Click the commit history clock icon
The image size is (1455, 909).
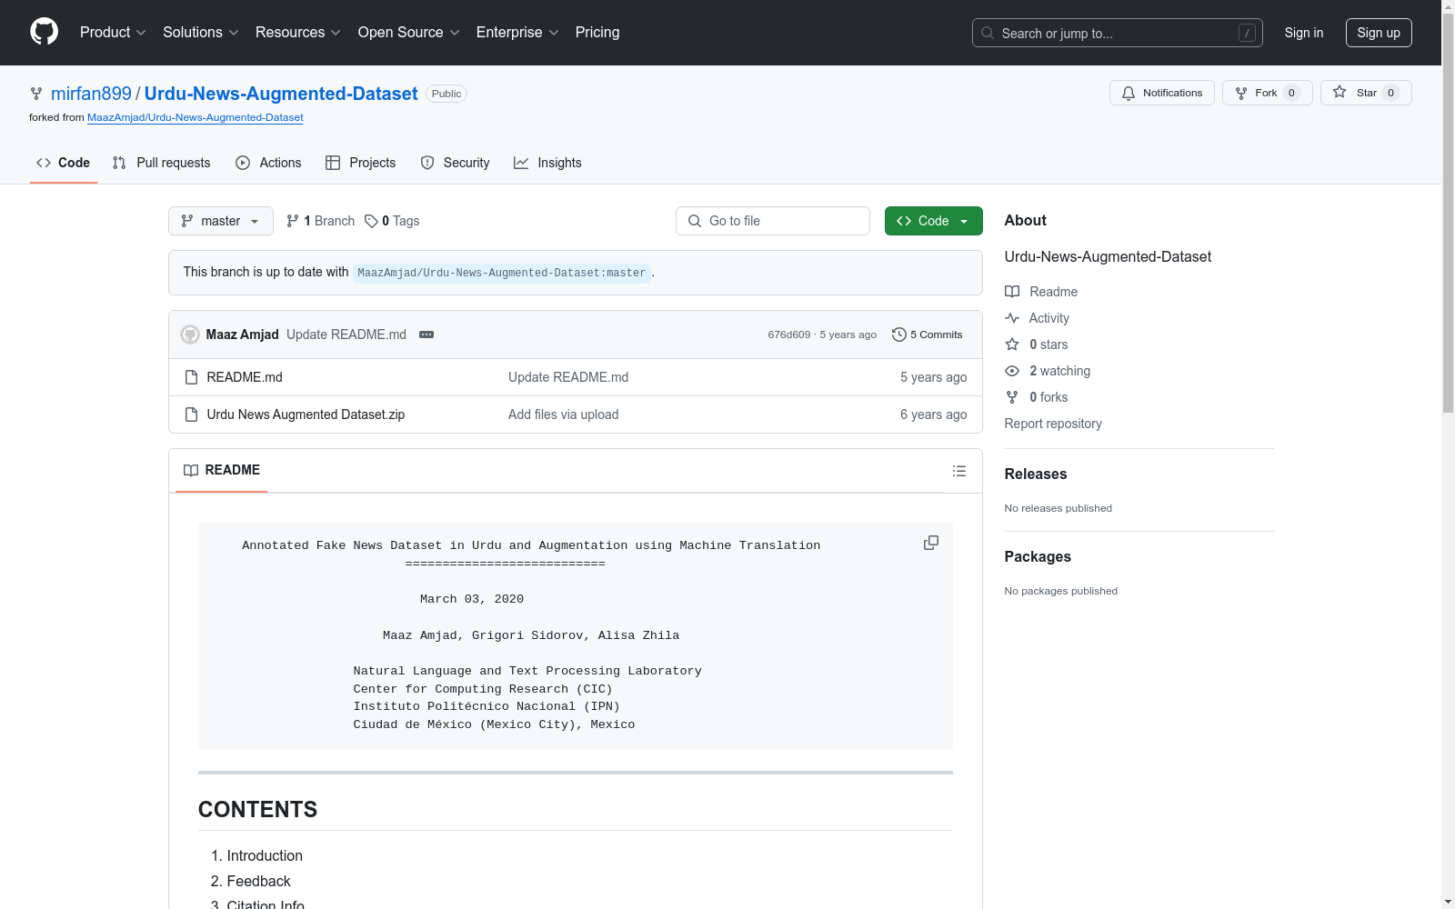click(x=898, y=335)
